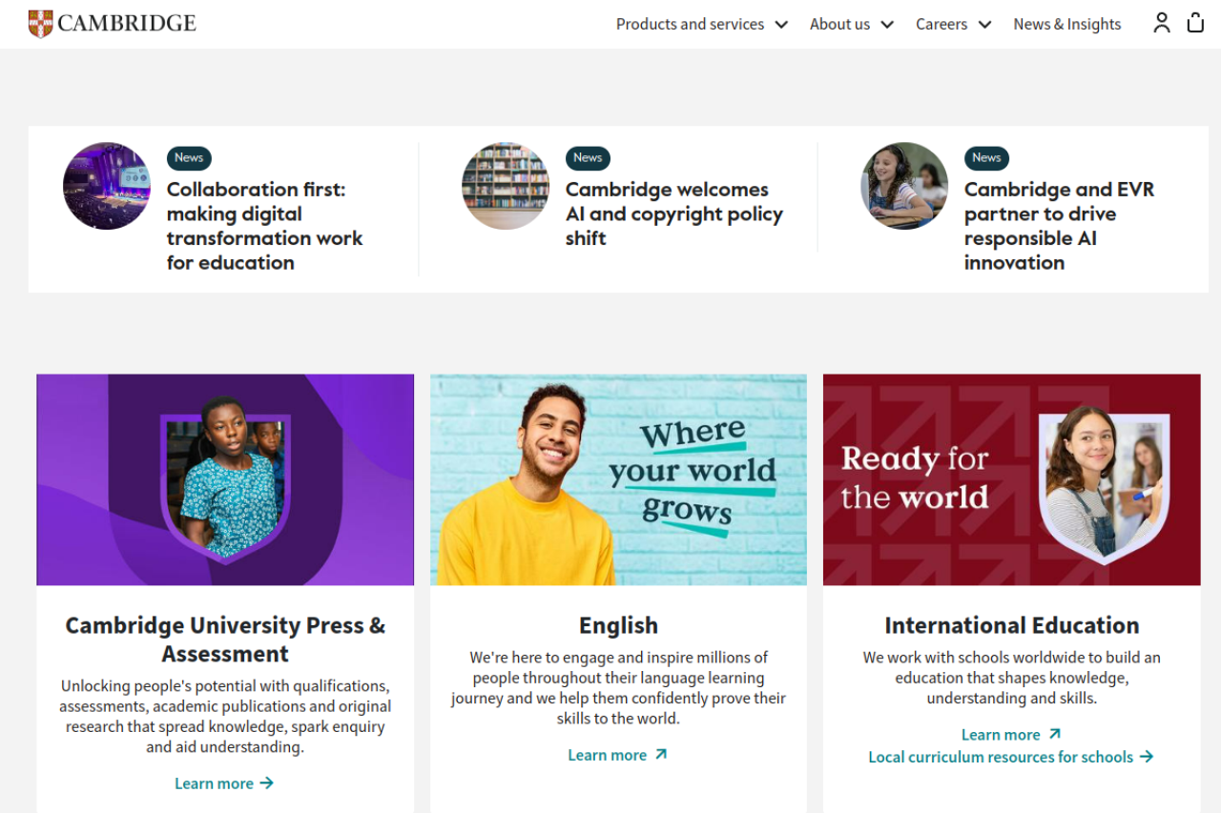Open the Careers menu item
The width and height of the screenshot is (1221, 813).
(x=942, y=25)
